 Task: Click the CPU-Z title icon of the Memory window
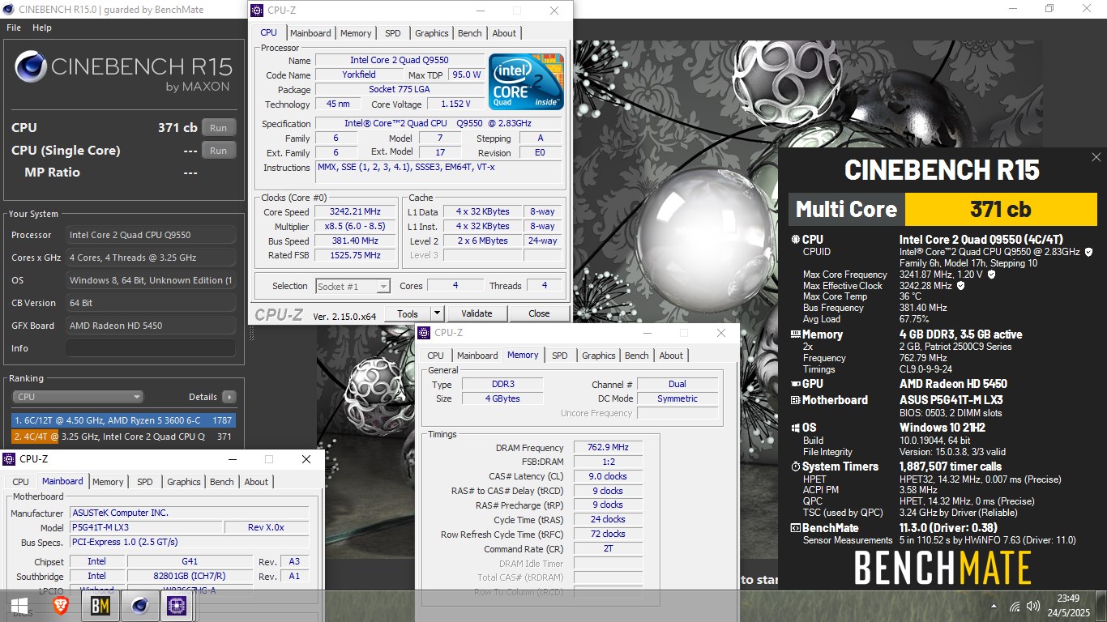tap(424, 333)
